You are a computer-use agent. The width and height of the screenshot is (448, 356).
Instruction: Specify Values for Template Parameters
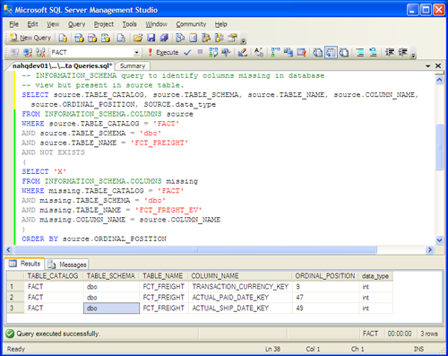pos(259,53)
